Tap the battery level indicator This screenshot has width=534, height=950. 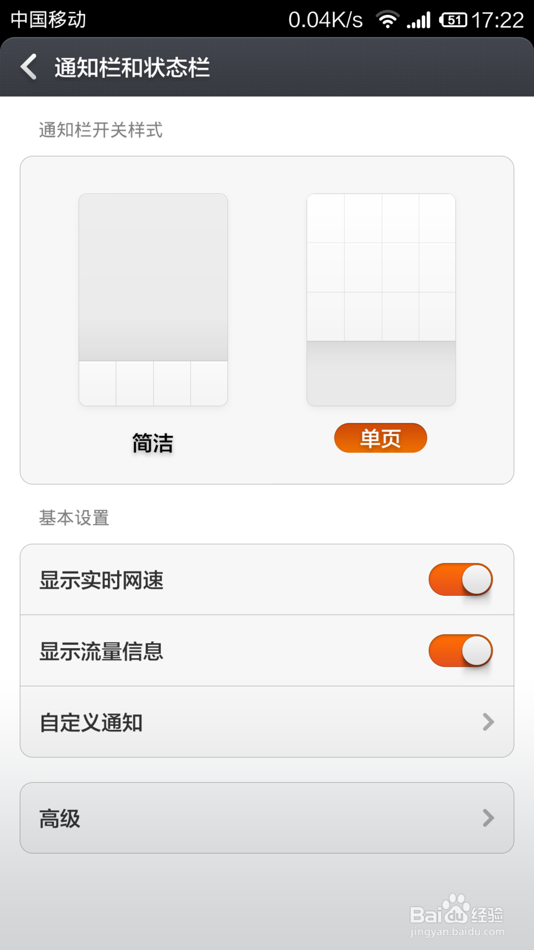coord(453,20)
